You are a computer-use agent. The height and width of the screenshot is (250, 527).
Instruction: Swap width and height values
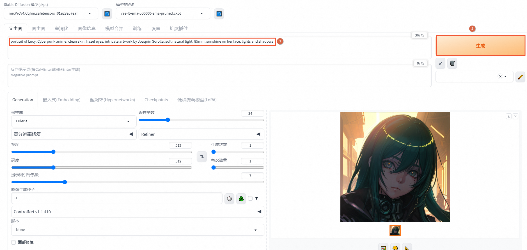(202, 157)
